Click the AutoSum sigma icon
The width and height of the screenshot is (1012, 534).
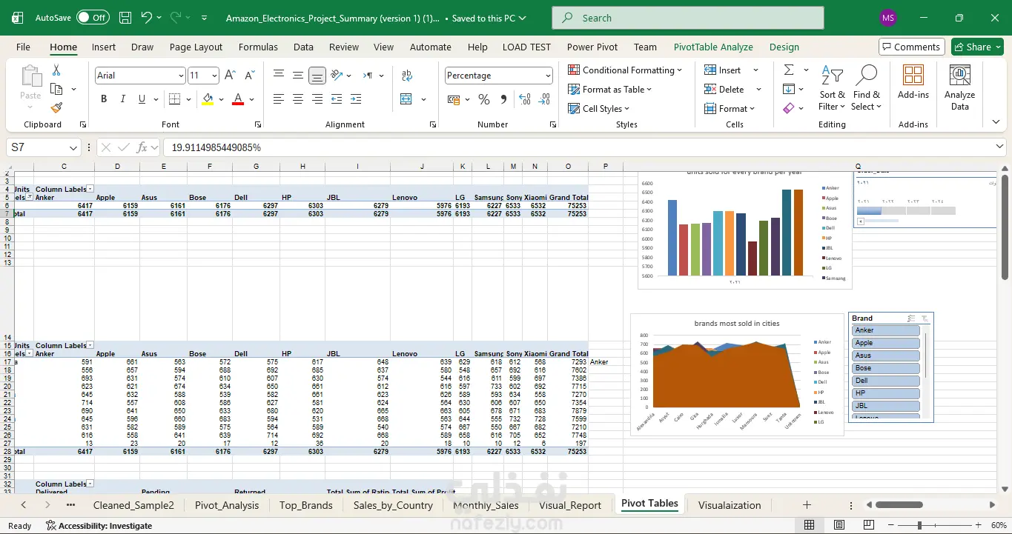(789, 70)
